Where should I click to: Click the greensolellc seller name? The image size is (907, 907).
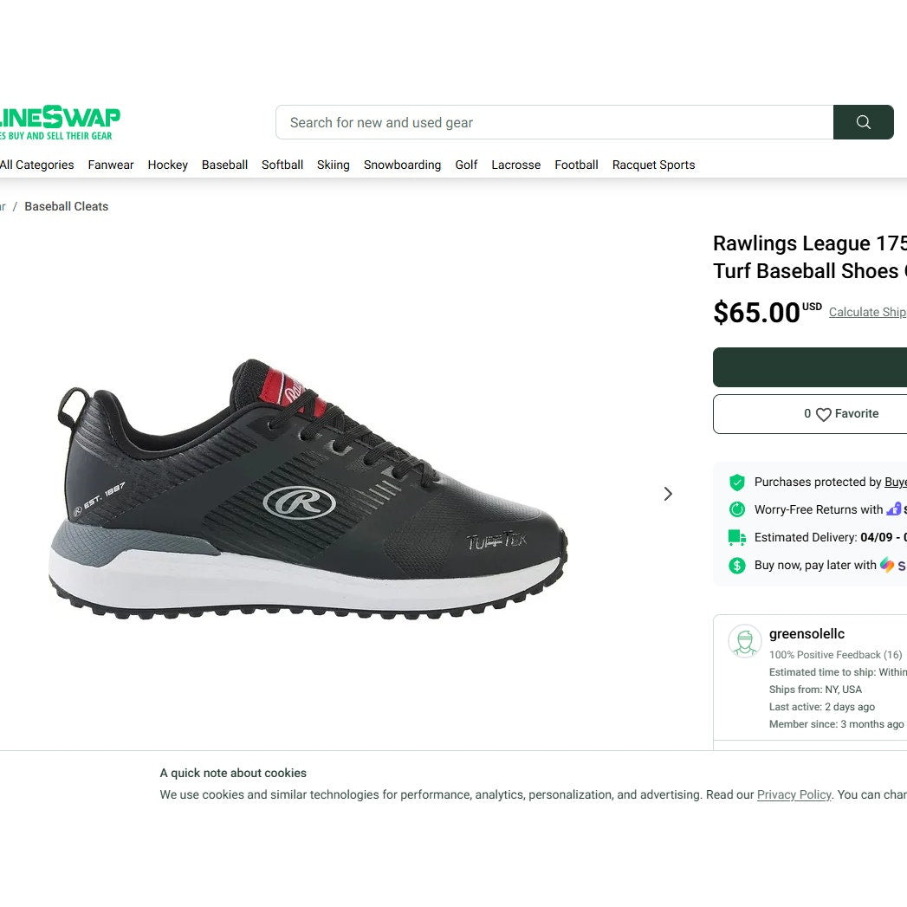pos(807,634)
